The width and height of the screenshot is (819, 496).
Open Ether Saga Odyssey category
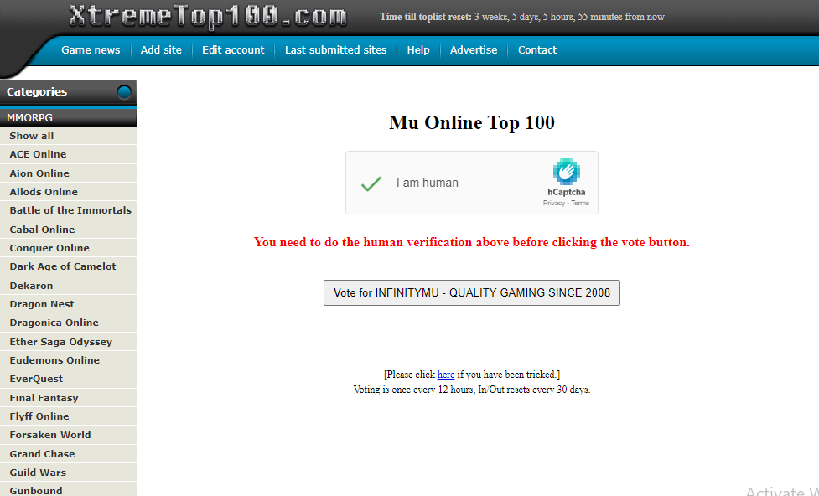pos(68,342)
